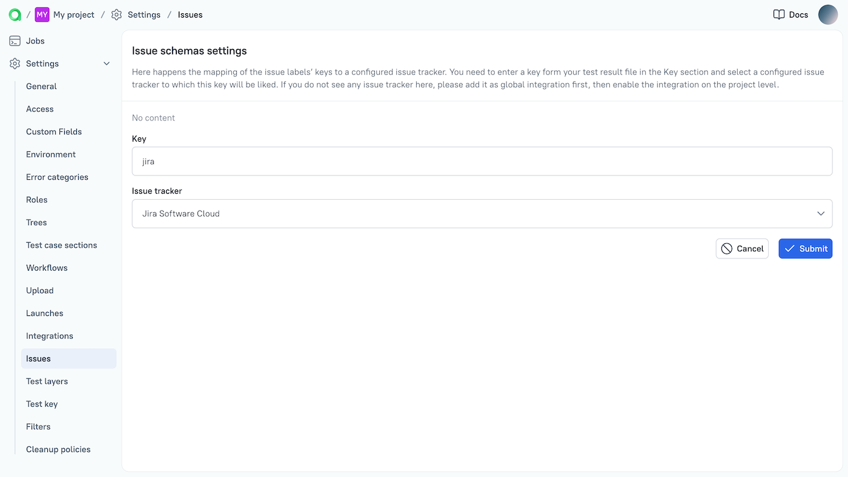Open the user avatar menu
The height and width of the screenshot is (477, 848).
click(x=828, y=15)
